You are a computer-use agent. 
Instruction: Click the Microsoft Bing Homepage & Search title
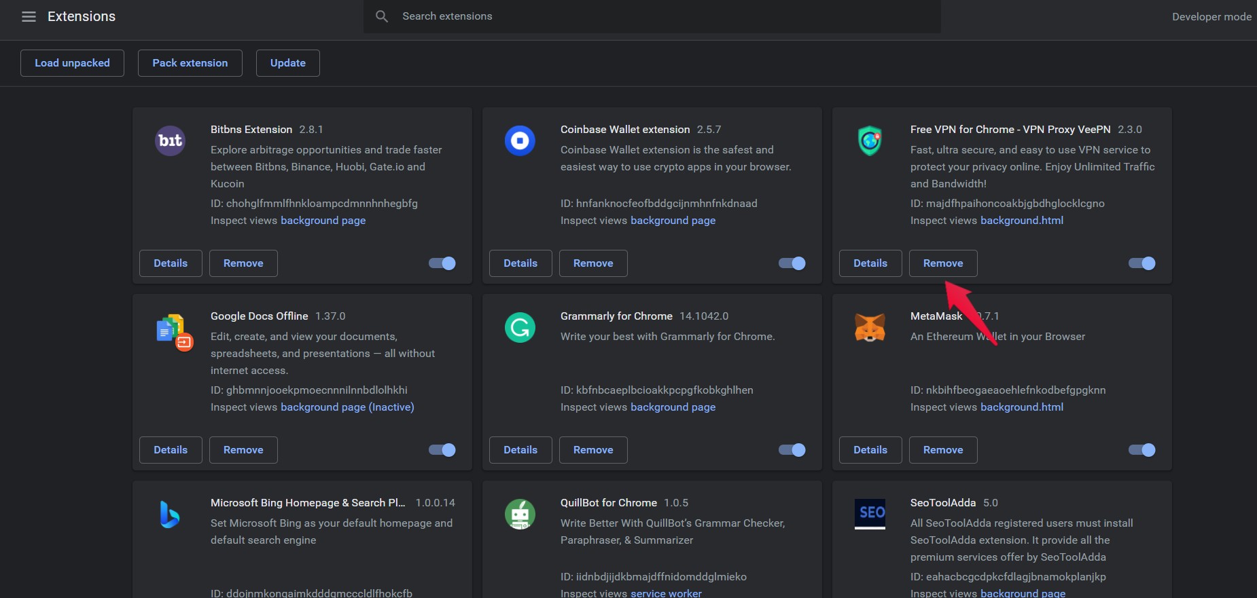pos(308,503)
